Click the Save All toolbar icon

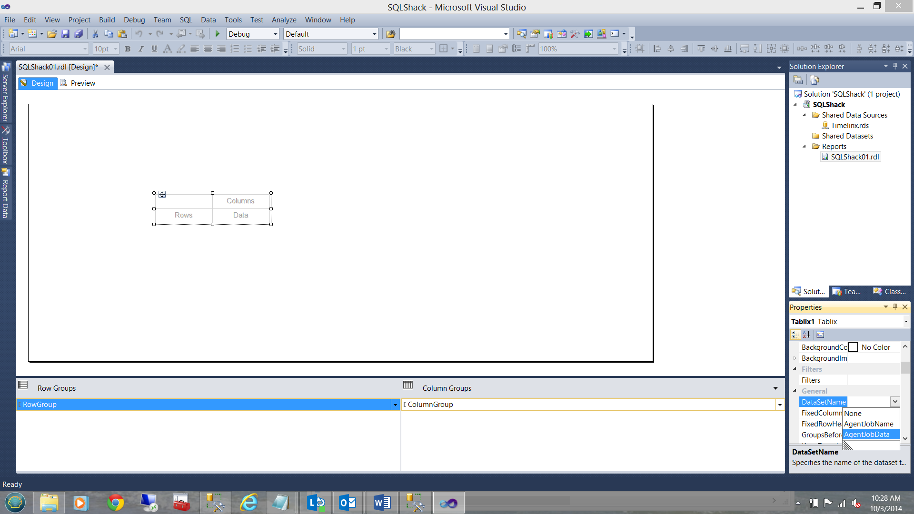click(79, 34)
